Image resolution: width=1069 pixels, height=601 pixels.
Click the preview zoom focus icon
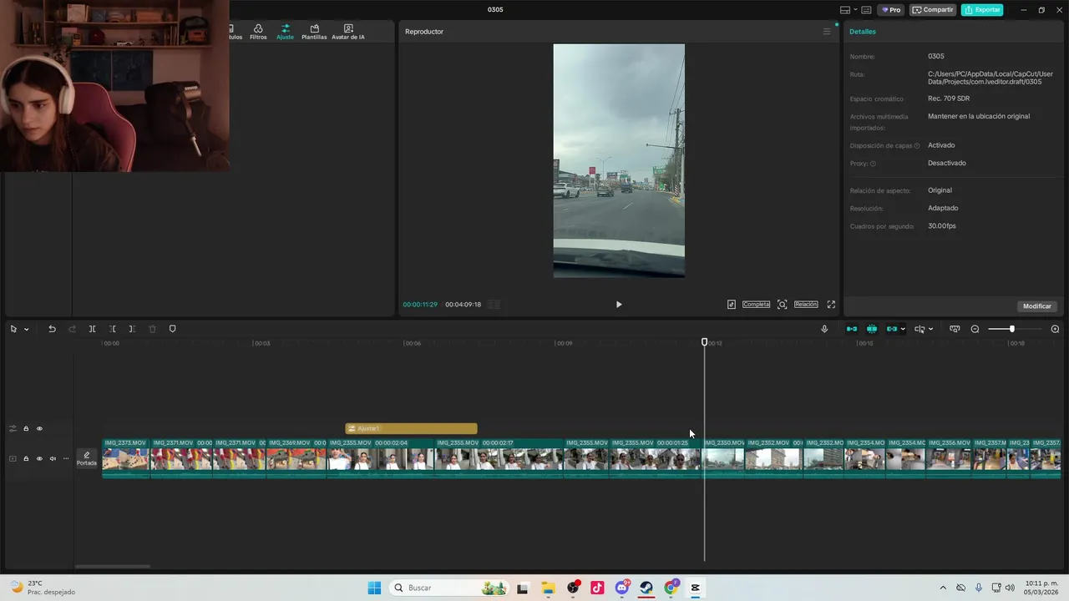tap(782, 305)
